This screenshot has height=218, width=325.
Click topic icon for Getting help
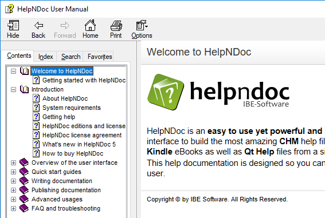pos(36,117)
